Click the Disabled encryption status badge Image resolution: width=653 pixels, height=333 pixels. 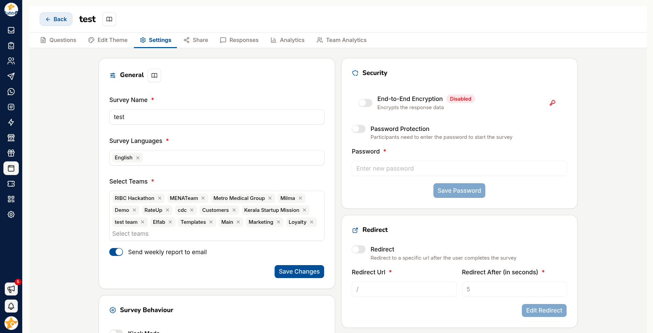[460, 99]
